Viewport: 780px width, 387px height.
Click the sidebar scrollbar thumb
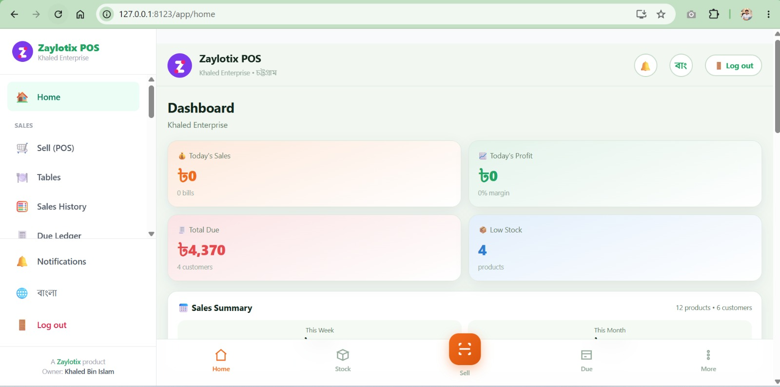click(151, 102)
